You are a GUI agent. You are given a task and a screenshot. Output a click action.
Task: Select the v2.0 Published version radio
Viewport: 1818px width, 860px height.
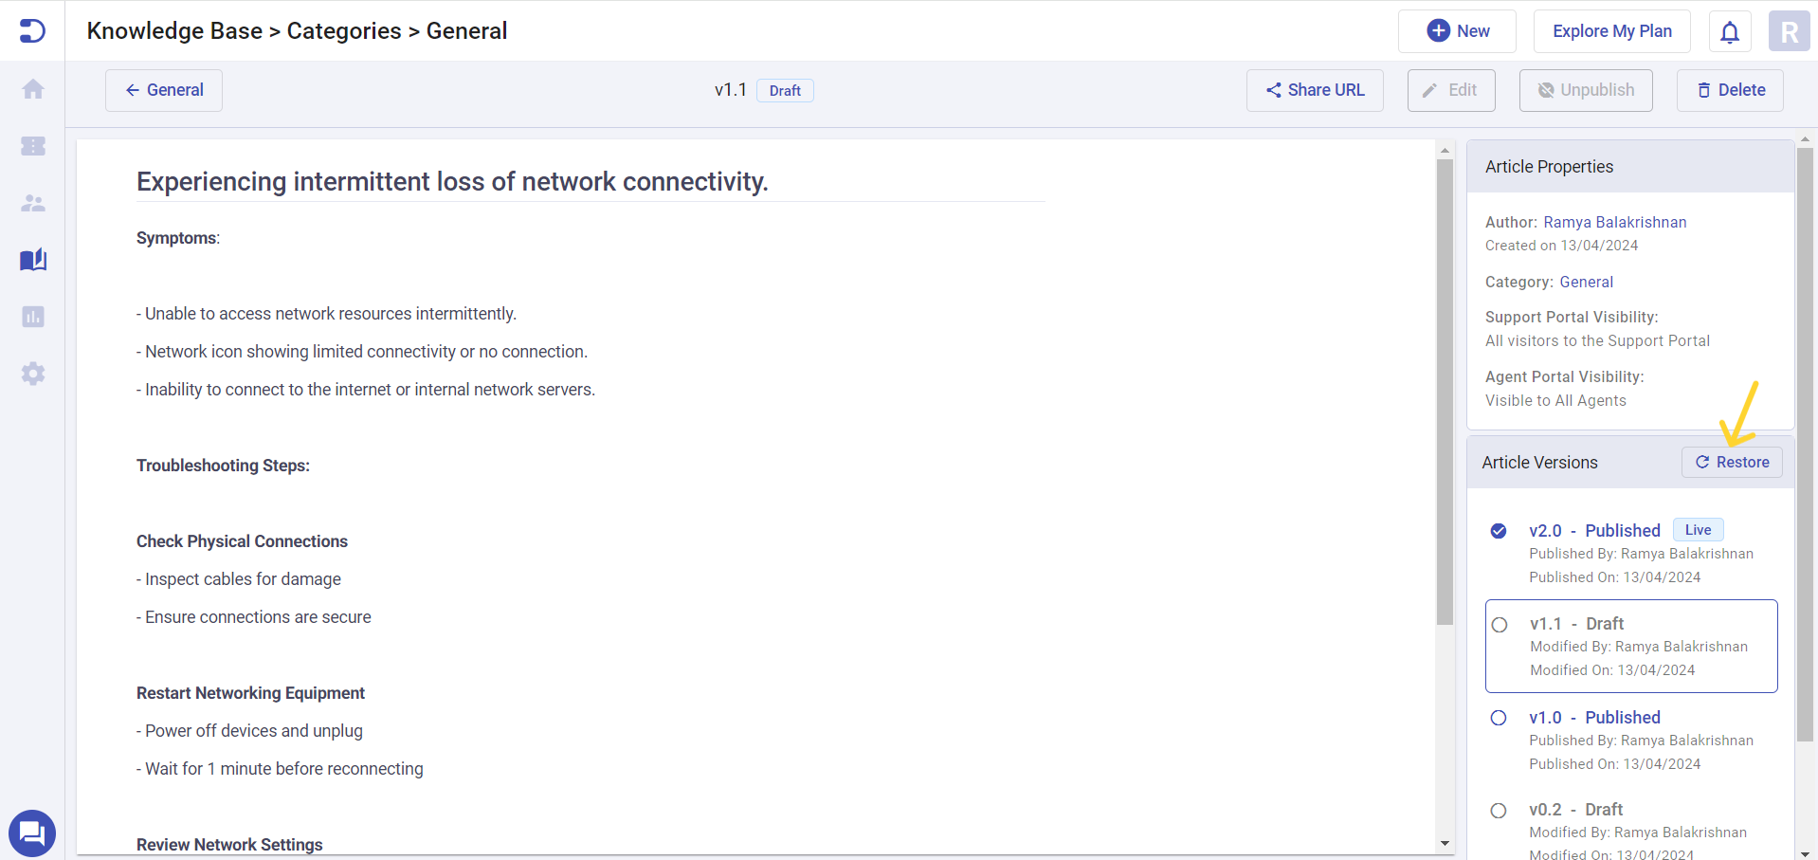(x=1499, y=531)
